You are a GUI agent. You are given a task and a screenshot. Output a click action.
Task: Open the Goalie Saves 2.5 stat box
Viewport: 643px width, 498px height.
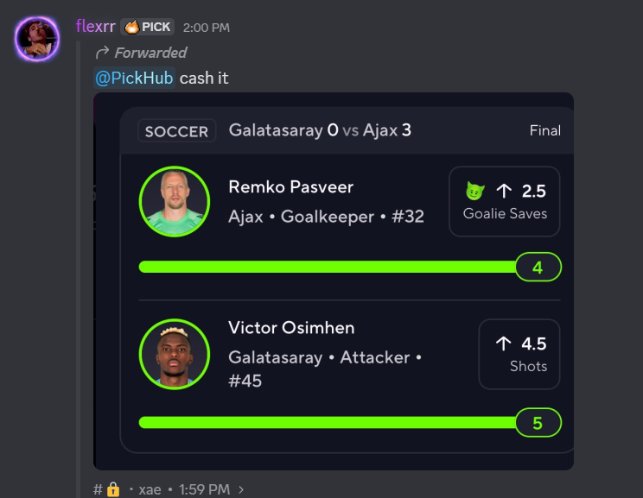click(505, 201)
